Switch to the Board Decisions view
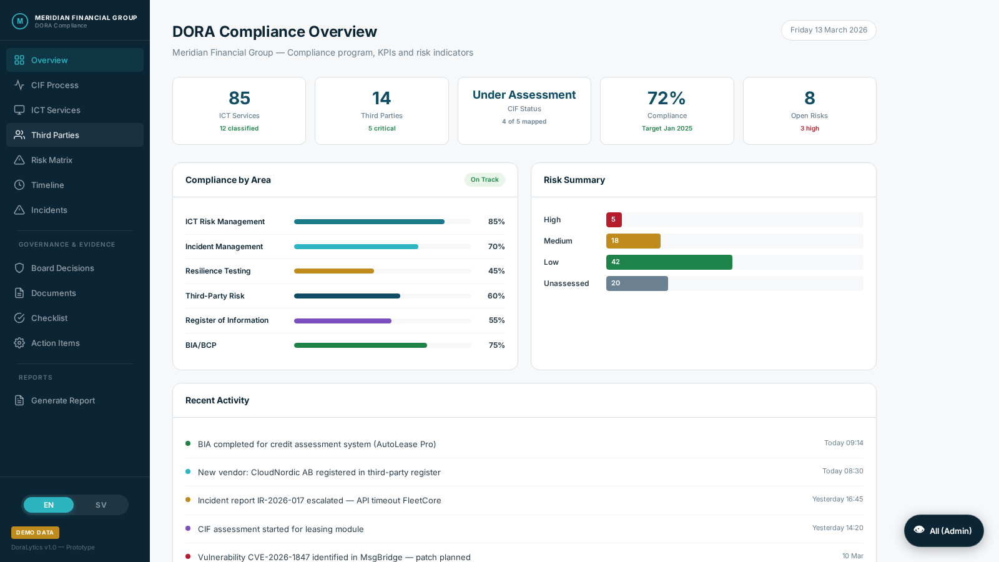Screen dimensions: 999x562 pyautogui.click(x=62, y=268)
